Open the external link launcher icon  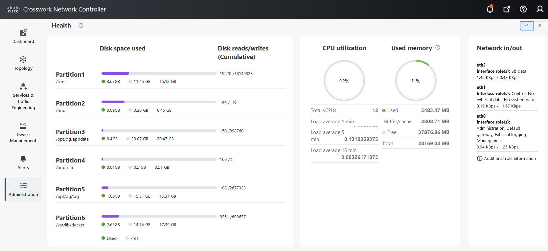pyautogui.click(x=507, y=9)
